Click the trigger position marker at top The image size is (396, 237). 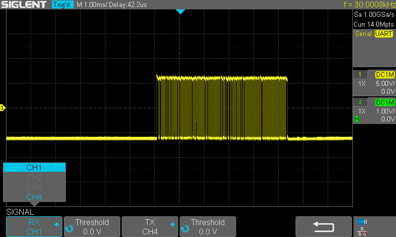coord(180,11)
